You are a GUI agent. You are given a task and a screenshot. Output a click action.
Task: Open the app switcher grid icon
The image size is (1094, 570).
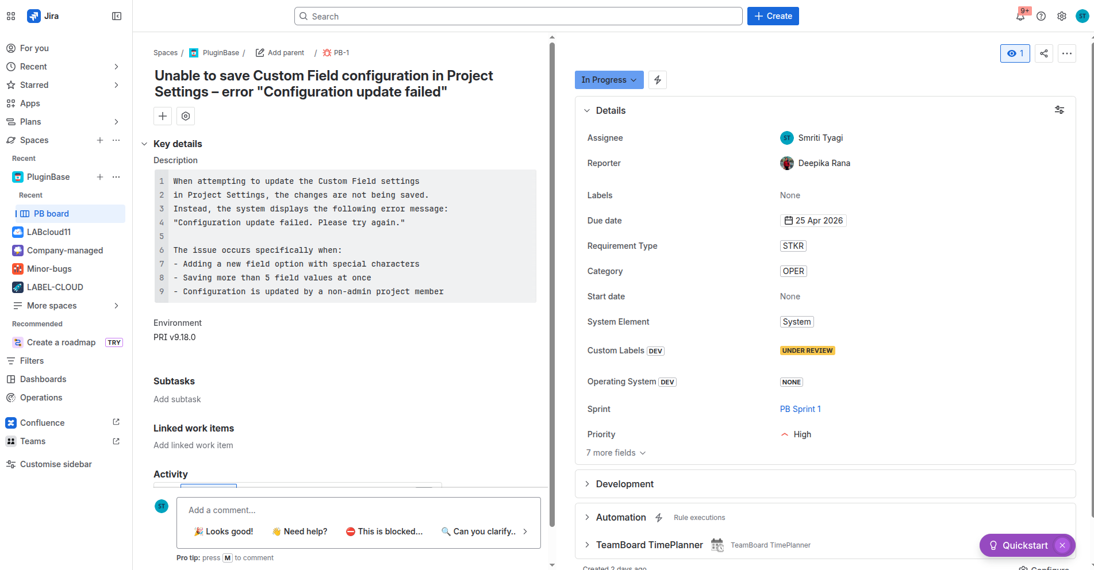click(11, 16)
